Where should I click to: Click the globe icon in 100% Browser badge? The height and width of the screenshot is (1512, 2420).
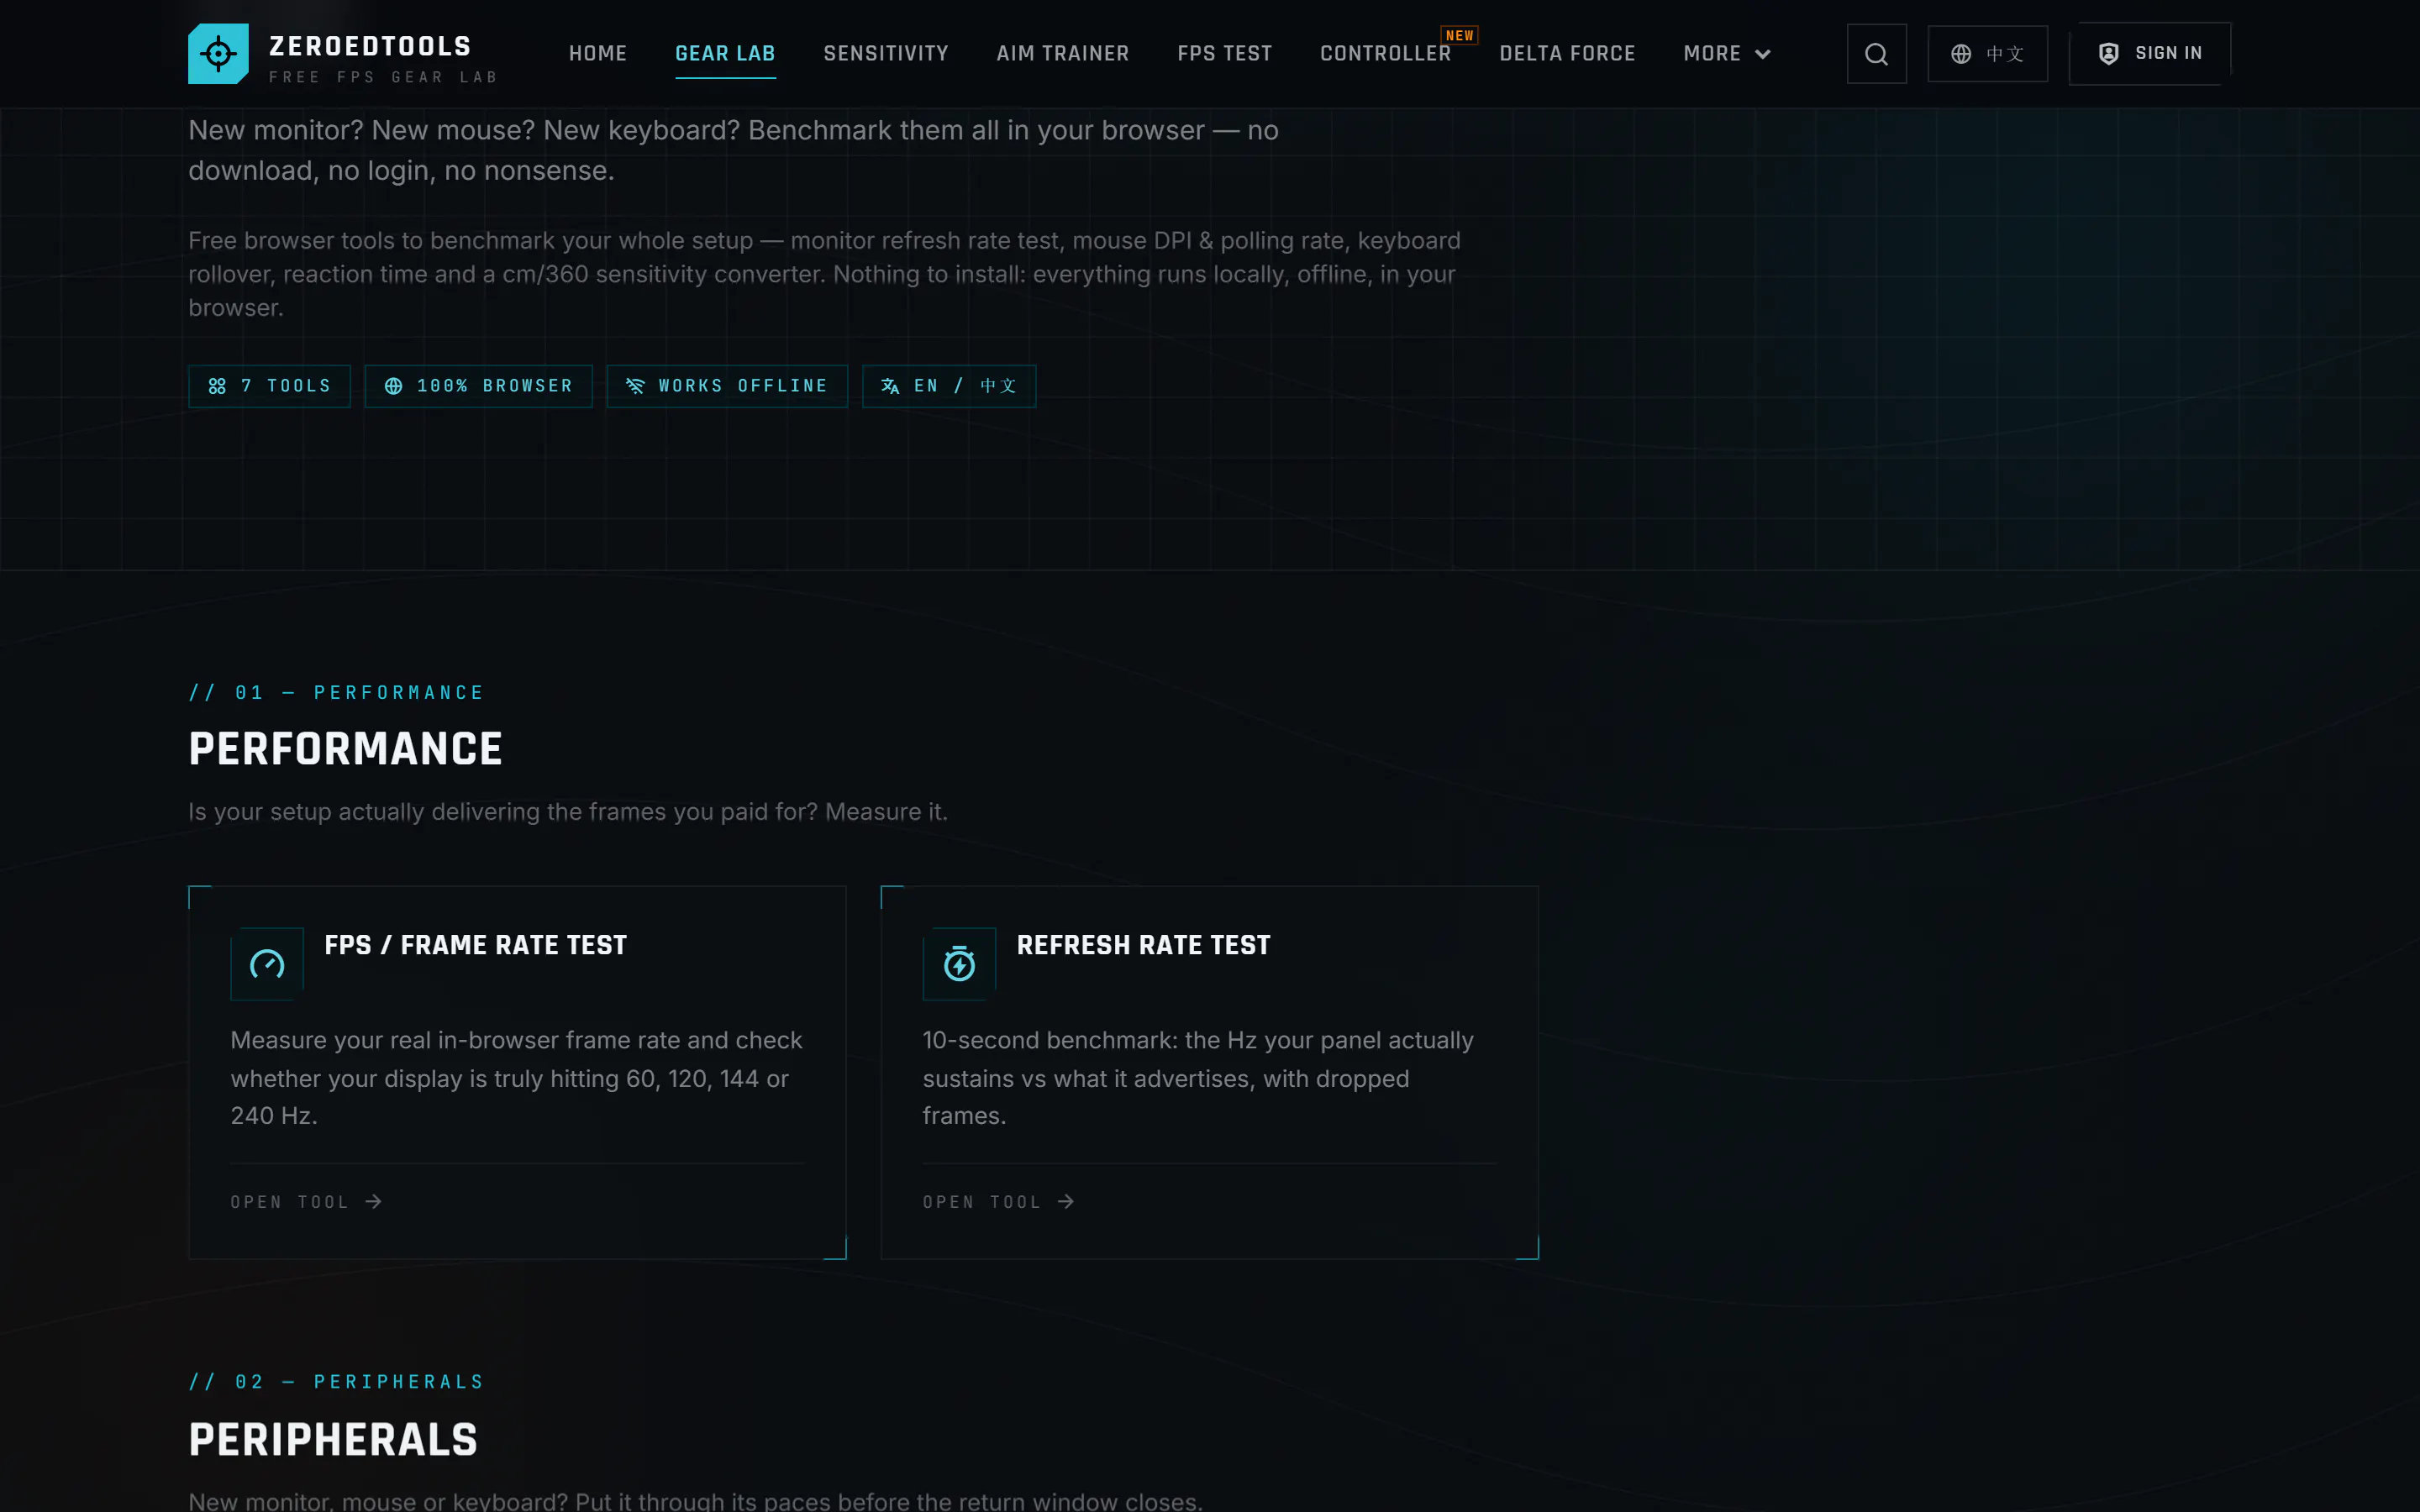tap(394, 386)
